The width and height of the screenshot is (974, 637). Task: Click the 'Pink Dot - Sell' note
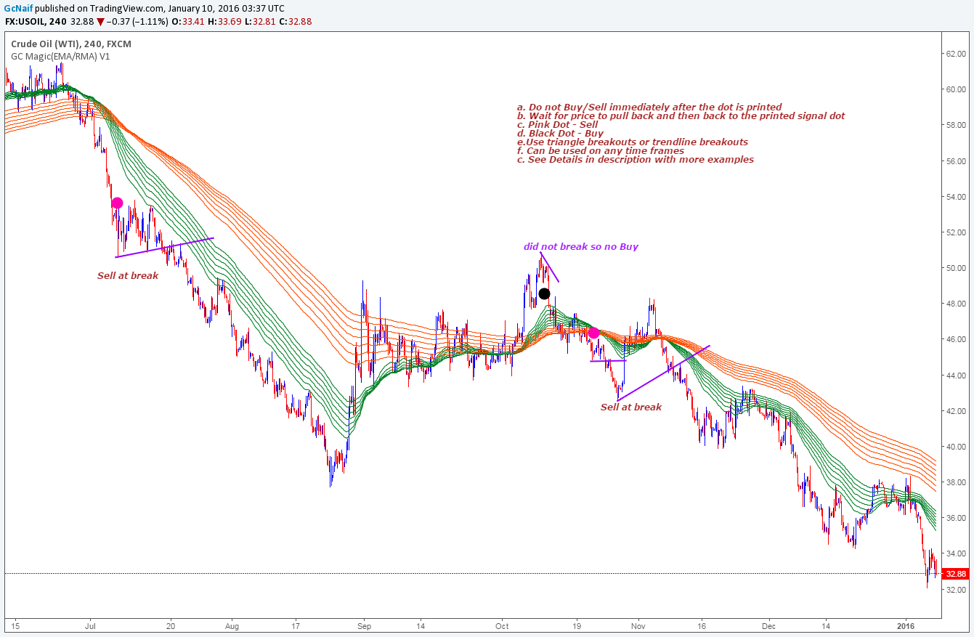click(558, 124)
